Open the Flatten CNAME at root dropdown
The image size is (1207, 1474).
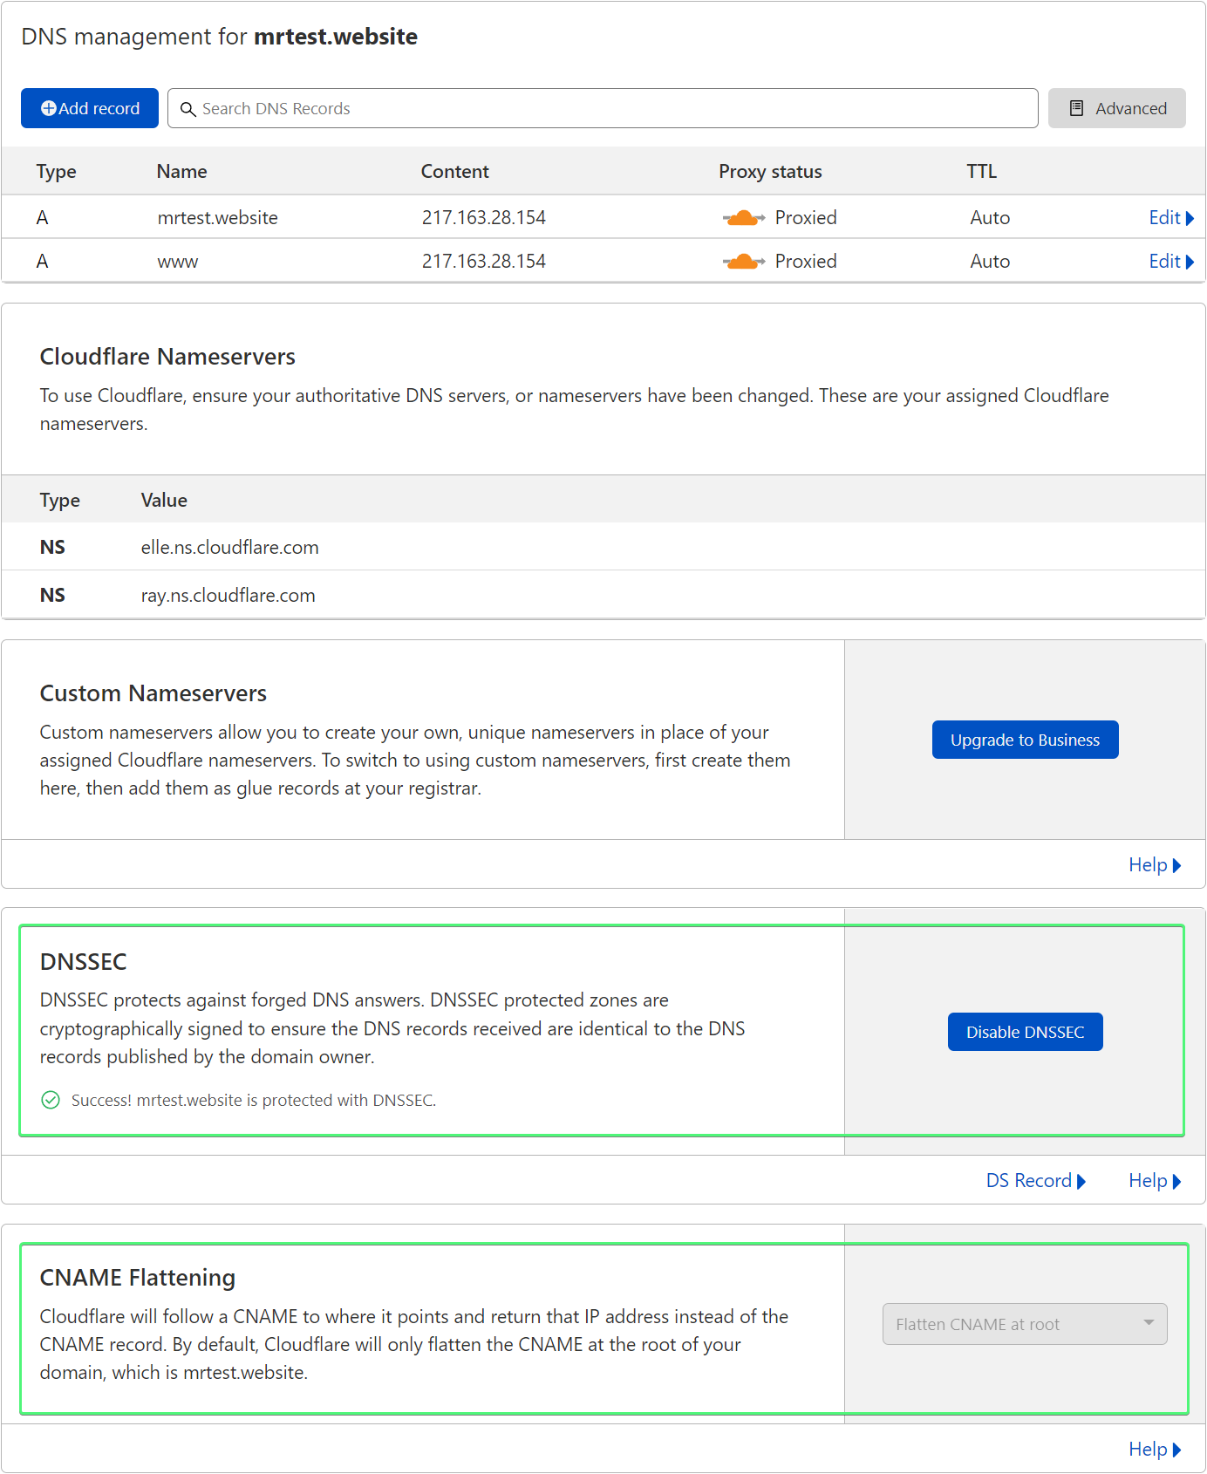tap(1024, 1324)
